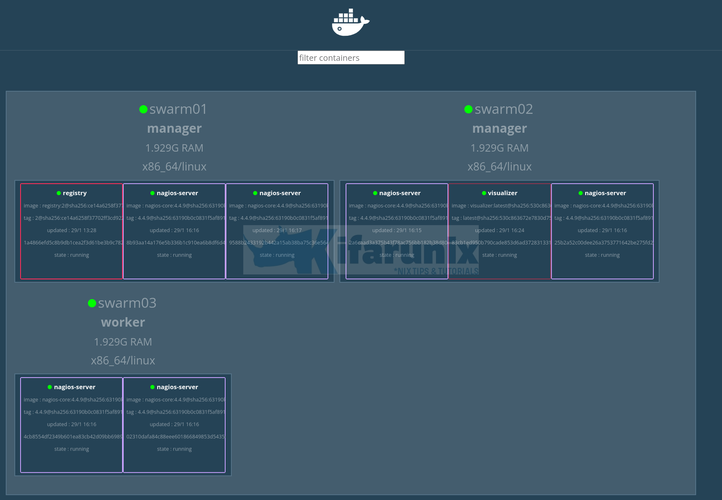Click the registry container's green status dot
This screenshot has height=500, width=722.
59,193
